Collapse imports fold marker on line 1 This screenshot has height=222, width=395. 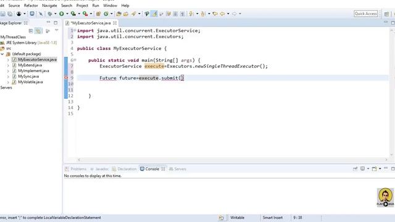[75, 30]
